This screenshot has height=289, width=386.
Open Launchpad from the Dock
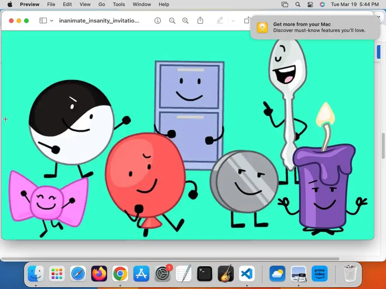pyautogui.click(x=57, y=274)
